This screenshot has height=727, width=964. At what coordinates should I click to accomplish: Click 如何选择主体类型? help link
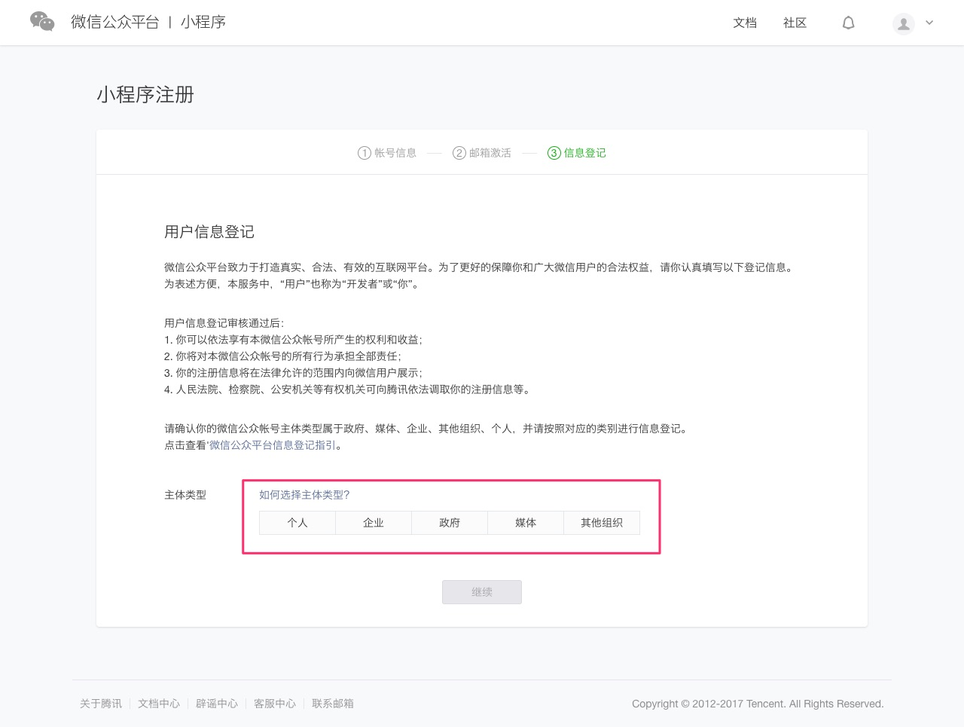(304, 495)
